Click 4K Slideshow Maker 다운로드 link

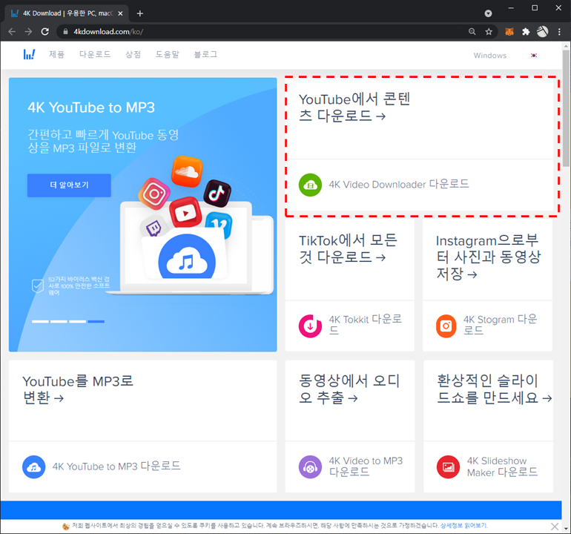pos(502,467)
